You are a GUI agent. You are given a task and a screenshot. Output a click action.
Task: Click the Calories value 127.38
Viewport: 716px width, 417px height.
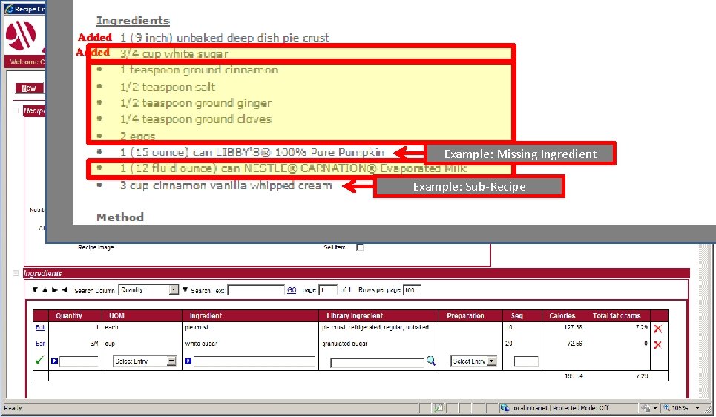tap(573, 327)
